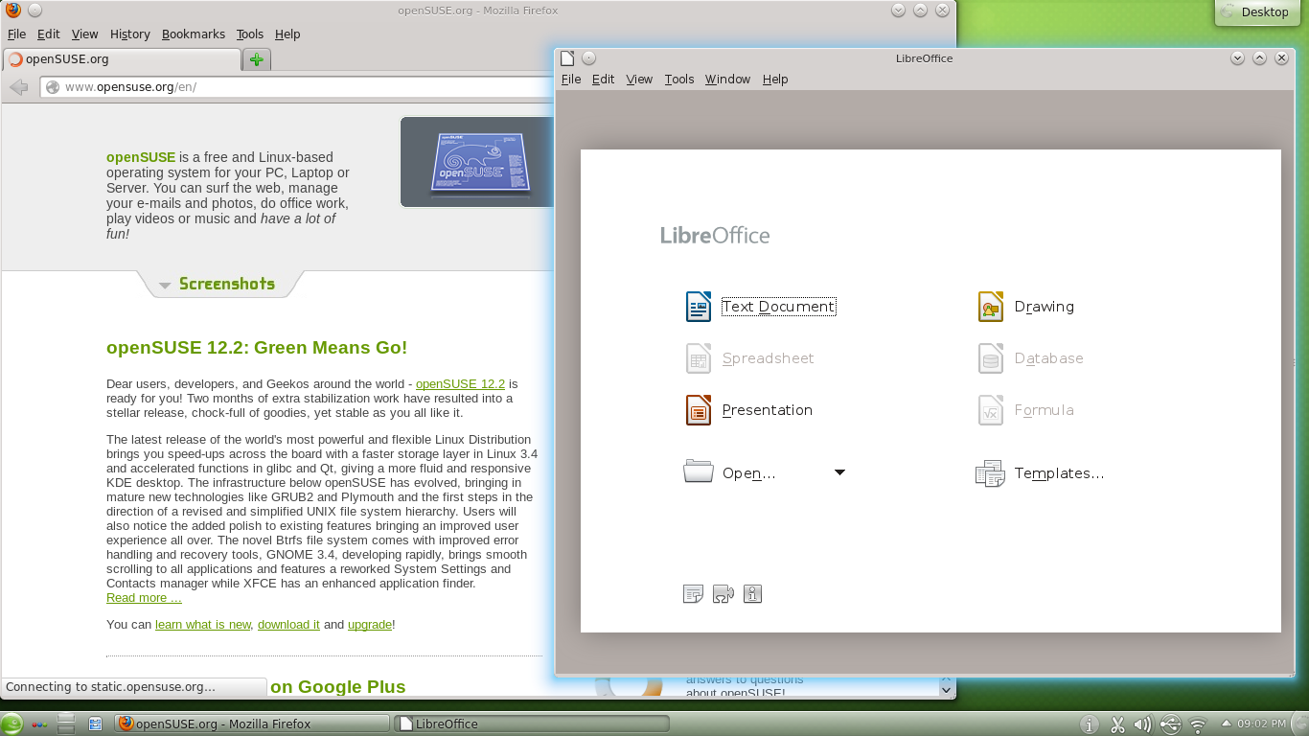Click the Firefox URL address field
This screenshot has height=736, width=1309.
point(297,87)
